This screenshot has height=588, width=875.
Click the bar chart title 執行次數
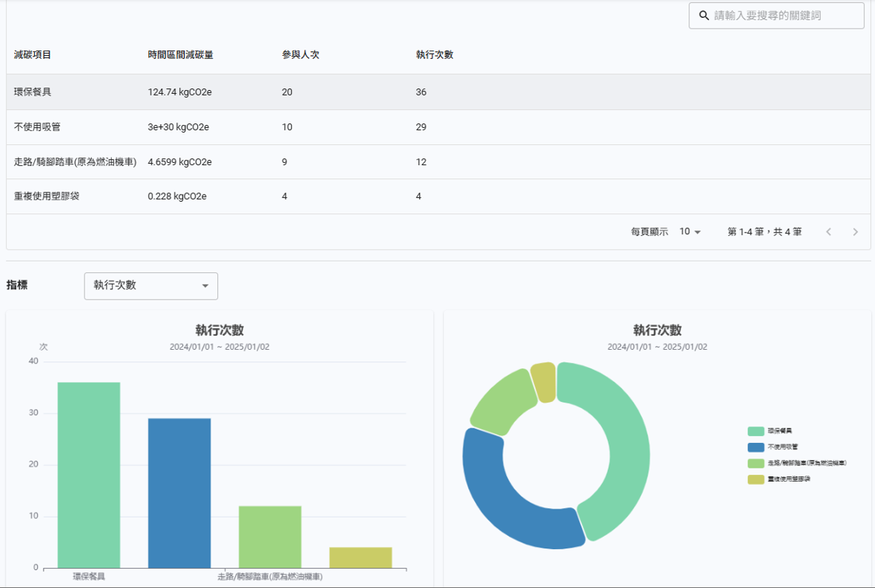[x=219, y=330]
